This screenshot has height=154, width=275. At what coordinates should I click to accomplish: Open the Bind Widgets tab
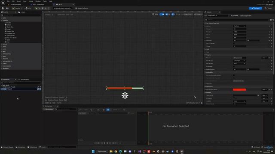click(24, 80)
